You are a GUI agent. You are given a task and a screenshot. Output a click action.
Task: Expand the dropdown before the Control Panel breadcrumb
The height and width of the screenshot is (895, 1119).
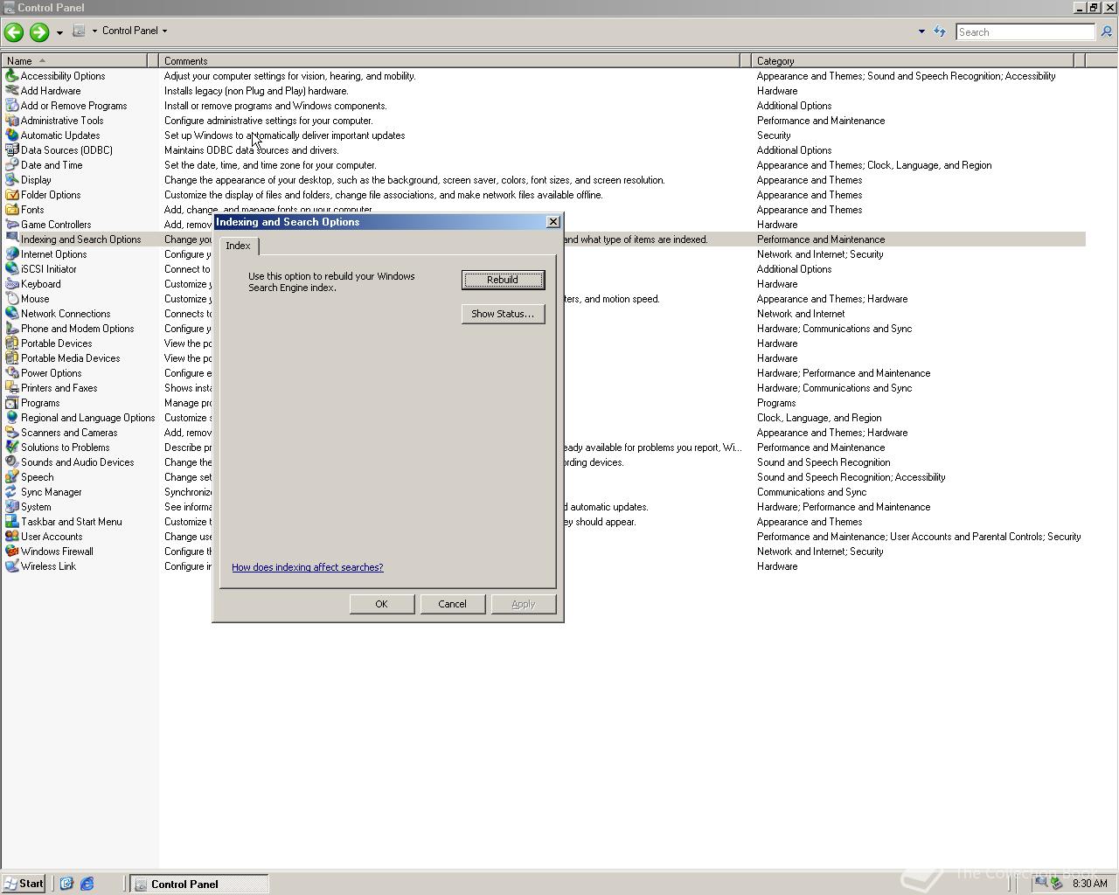click(x=94, y=31)
